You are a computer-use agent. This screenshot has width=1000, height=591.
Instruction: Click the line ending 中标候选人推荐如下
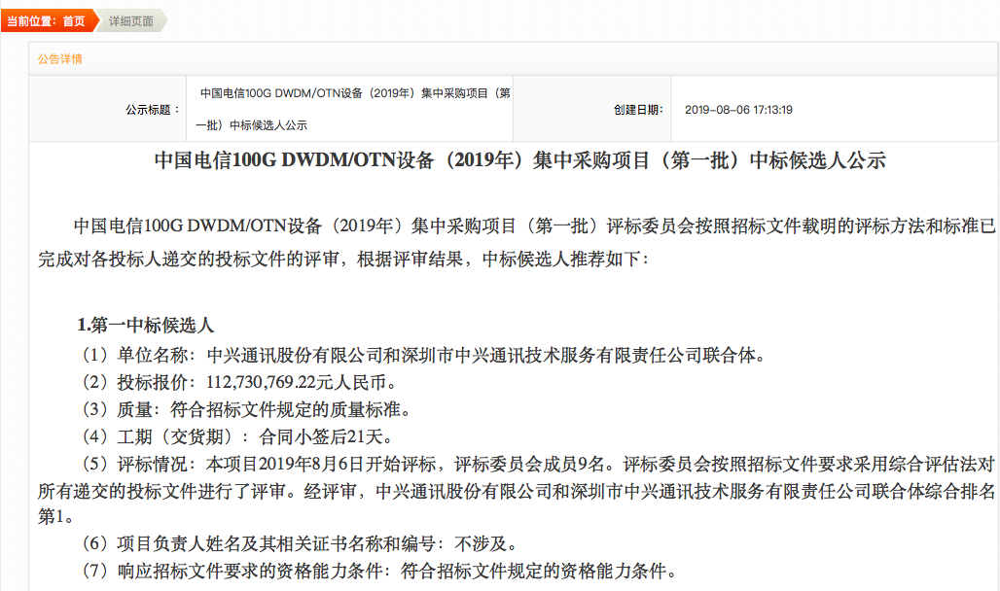[x=343, y=259]
